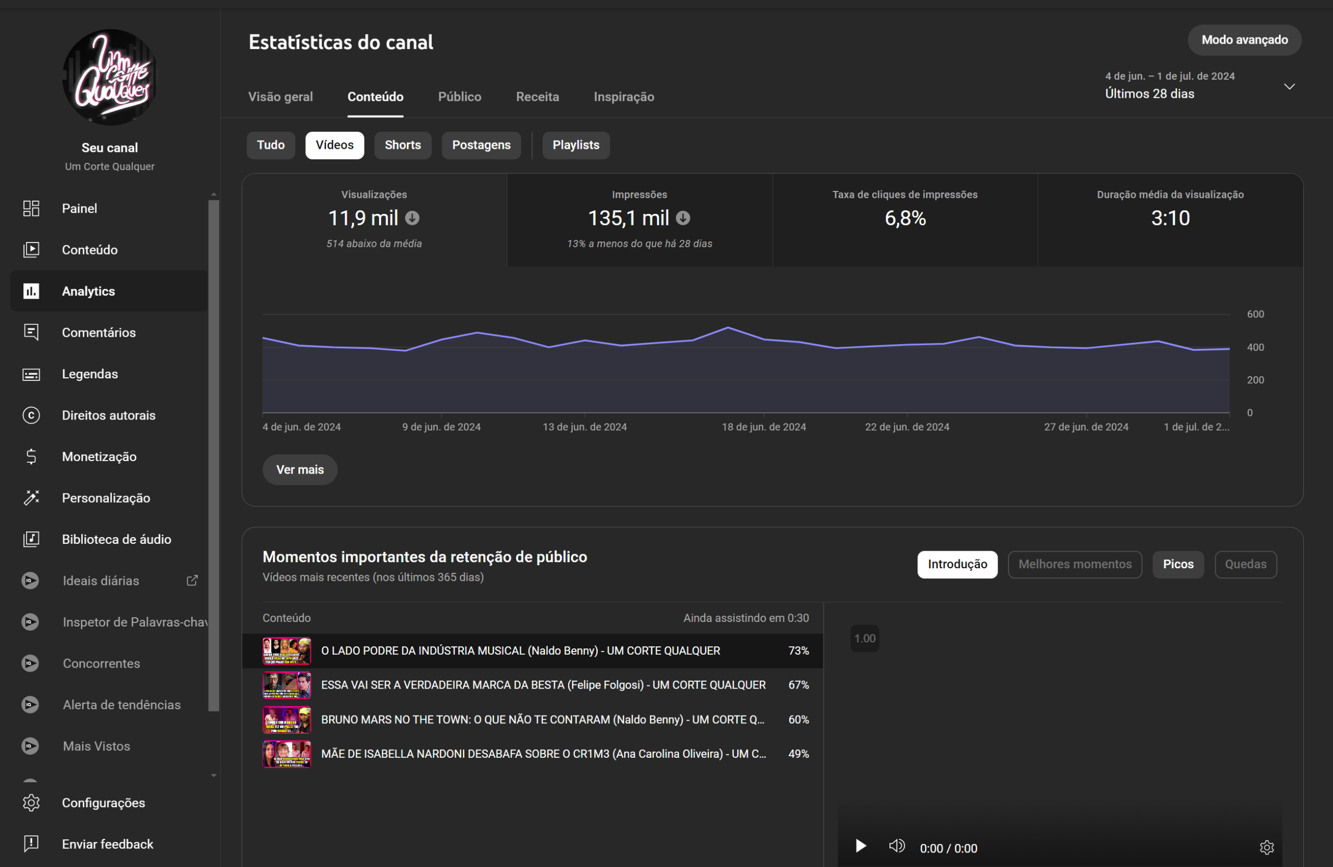The height and width of the screenshot is (867, 1333).
Task: Mute the video player volume
Action: [897, 846]
